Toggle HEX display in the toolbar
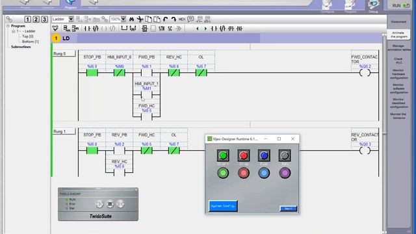The width and height of the screenshot is (416, 234). click(182, 19)
